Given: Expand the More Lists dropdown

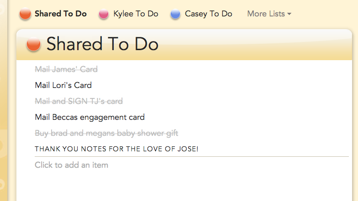Looking at the screenshot, I should [266, 14].
